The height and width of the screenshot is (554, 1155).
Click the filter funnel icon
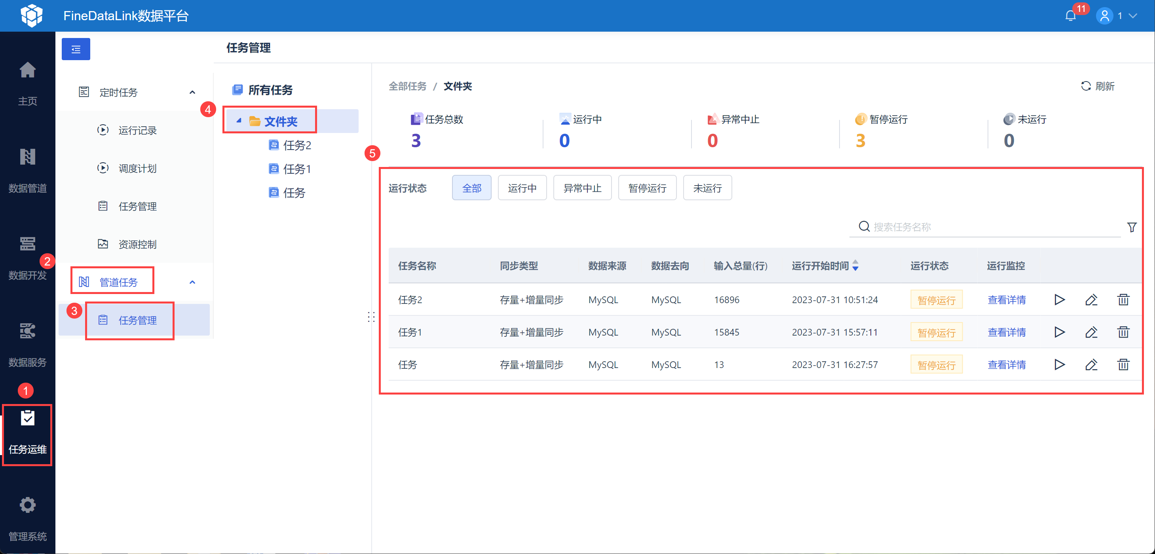point(1131,227)
